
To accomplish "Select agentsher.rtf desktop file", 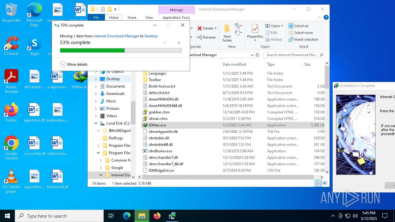I will (x=34, y=113).
